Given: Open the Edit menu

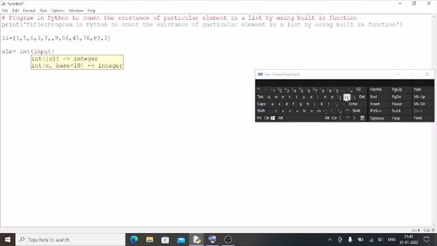Looking at the screenshot, I should pyautogui.click(x=16, y=11).
